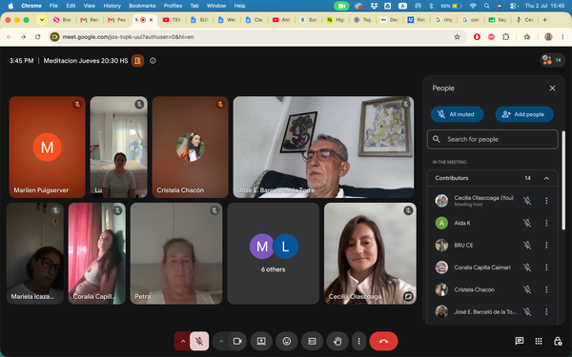Viewport: 572px width, 357px height.
Task: Show meeting details info icon
Action: coord(153,61)
